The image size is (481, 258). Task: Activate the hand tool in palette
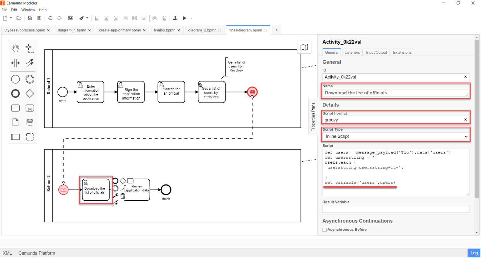click(15, 48)
